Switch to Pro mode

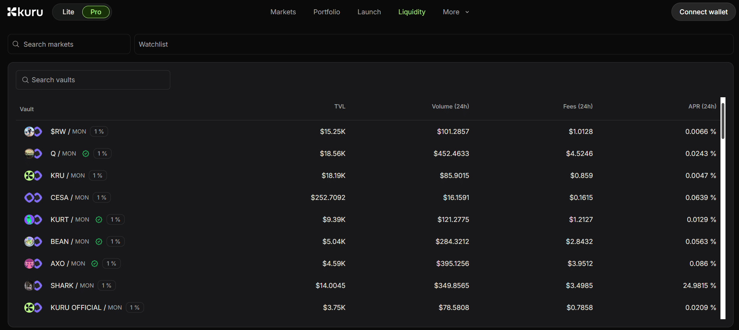pyautogui.click(x=96, y=12)
